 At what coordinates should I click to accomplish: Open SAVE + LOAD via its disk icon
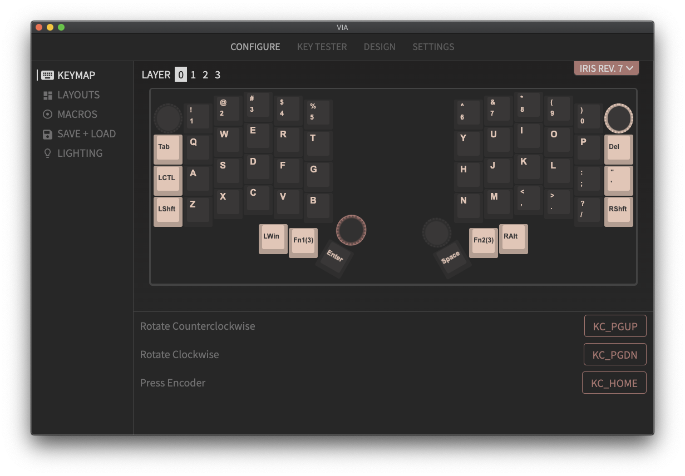pos(48,133)
